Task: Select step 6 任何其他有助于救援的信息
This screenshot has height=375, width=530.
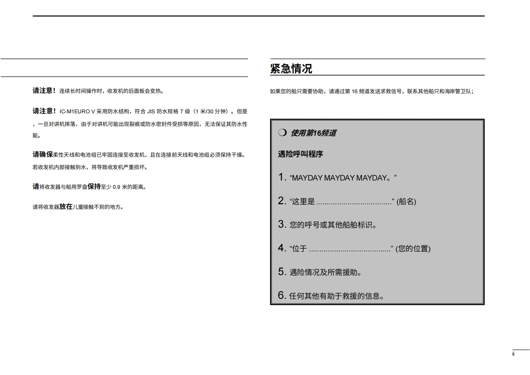Action: [336, 296]
